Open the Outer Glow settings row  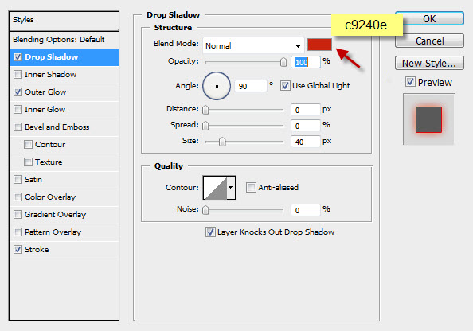pyautogui.click(x=64, y=92)
